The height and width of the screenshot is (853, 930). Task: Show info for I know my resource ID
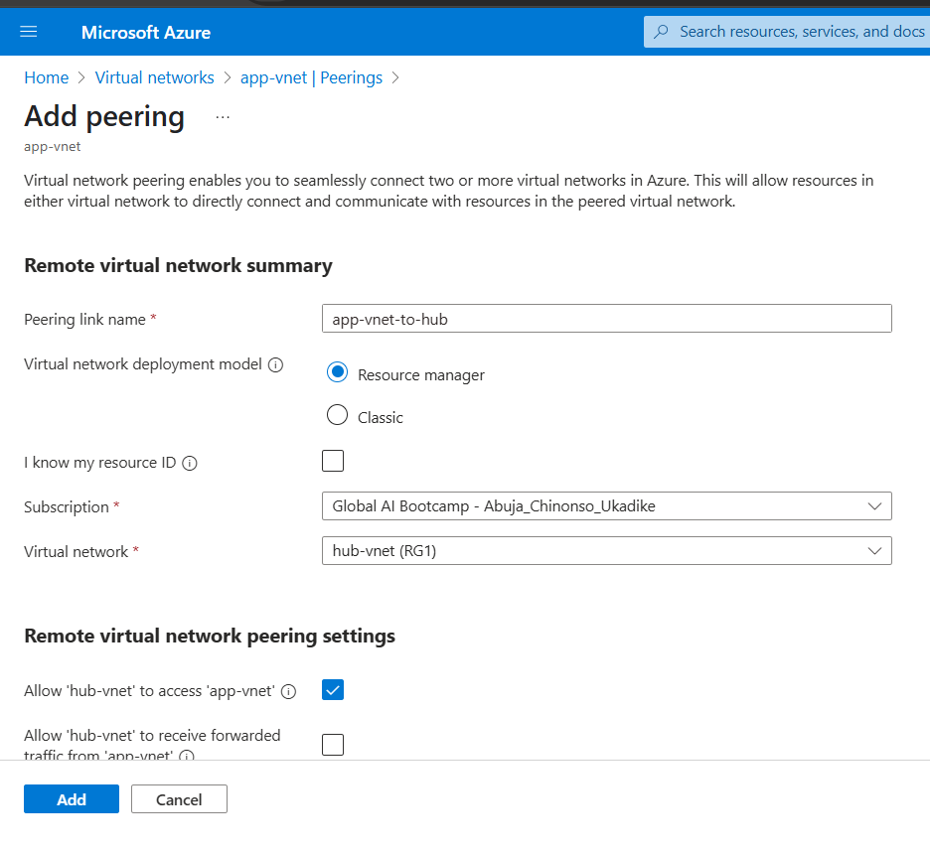point(190,463)
